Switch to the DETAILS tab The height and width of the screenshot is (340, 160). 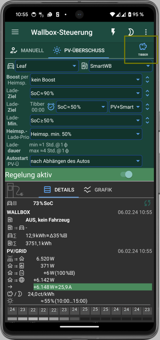(x=59, y=190)
